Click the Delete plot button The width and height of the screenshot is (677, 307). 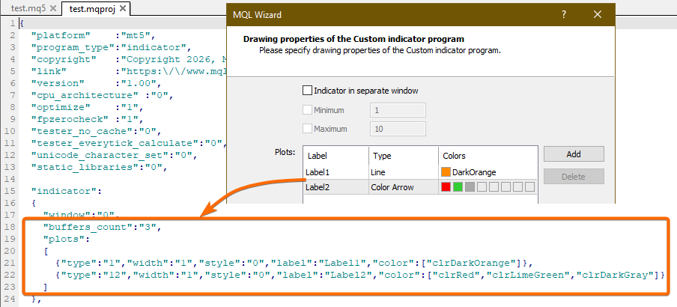[x=574, y=177]
